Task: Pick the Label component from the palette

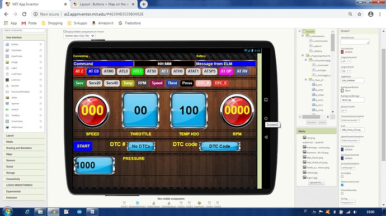Action: point(15,68)
